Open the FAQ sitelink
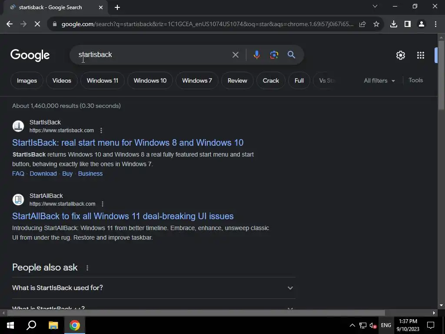The height and width of the screenshot is (334, 445). 18,174
